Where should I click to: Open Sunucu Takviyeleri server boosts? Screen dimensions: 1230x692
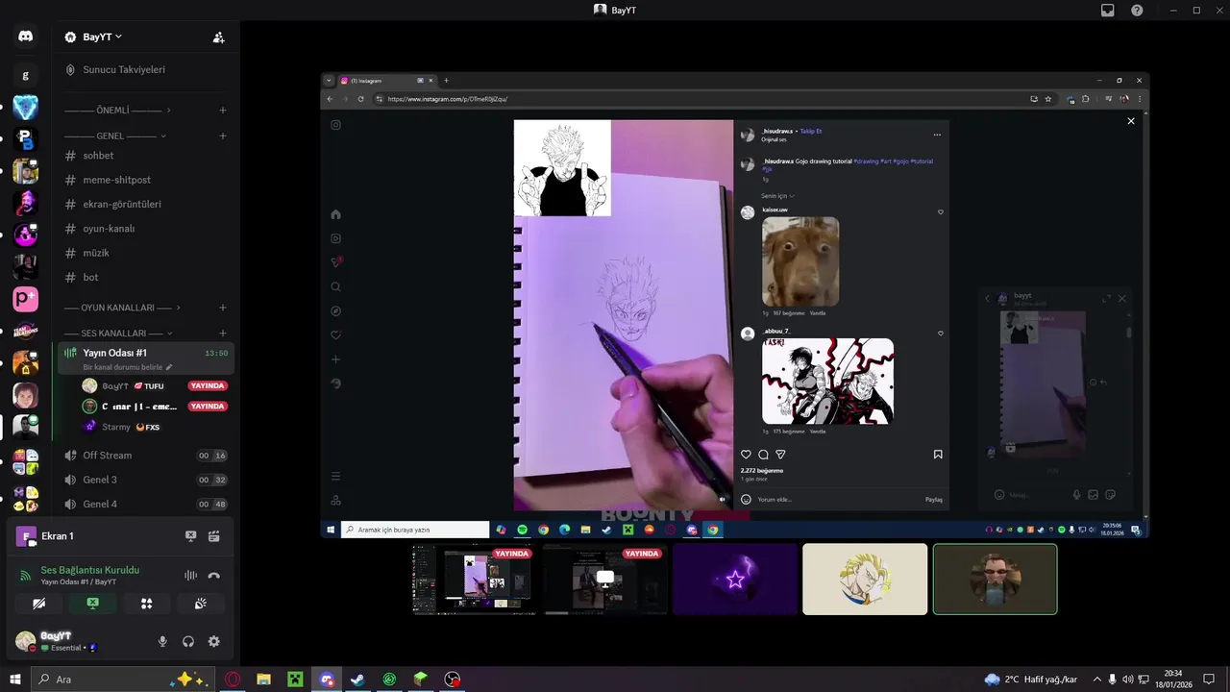point(124,70)
